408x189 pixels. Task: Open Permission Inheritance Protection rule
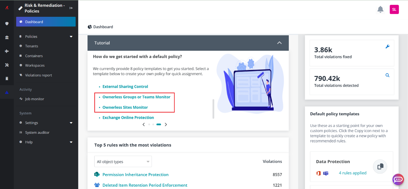(x=135, y=174)
